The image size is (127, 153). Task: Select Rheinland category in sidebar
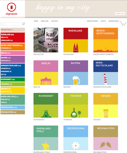click(x=7, y=35)
